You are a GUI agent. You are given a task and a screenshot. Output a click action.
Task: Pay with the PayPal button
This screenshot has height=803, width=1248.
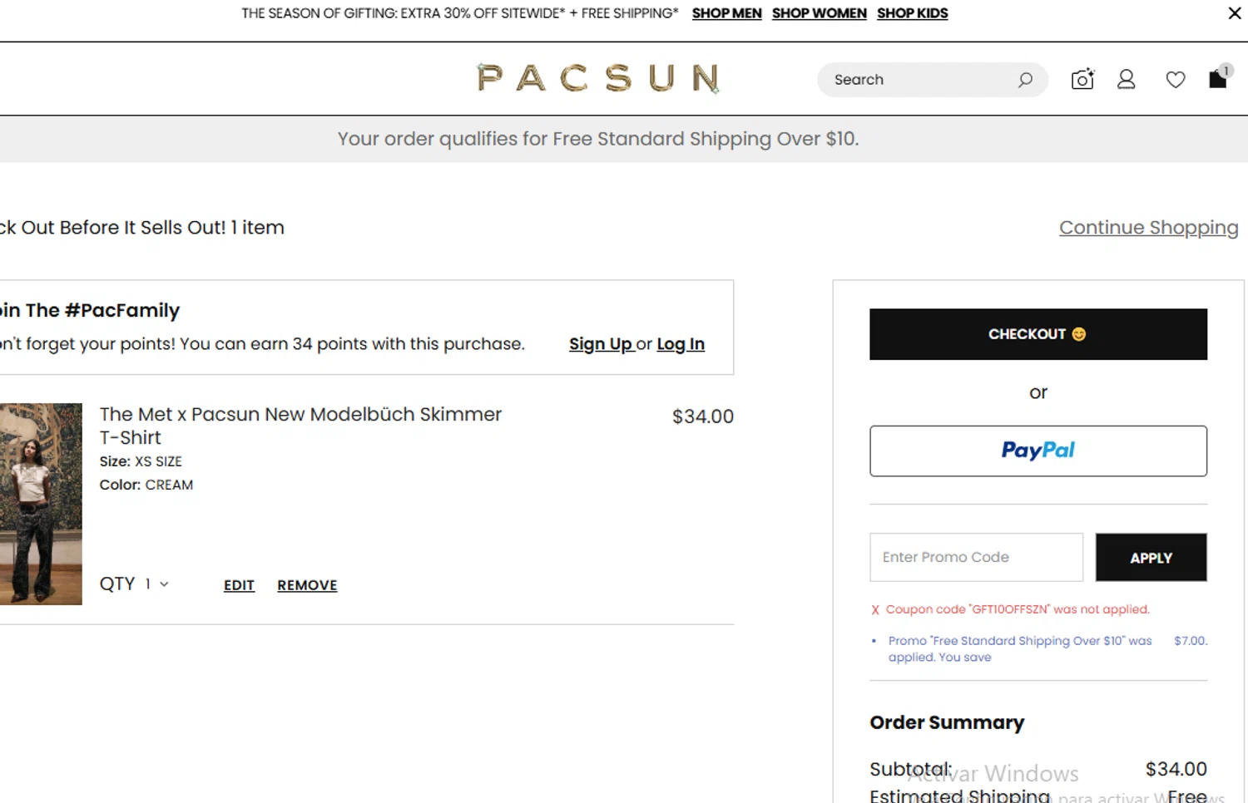pyautogui.click(x=1038, y=451)
